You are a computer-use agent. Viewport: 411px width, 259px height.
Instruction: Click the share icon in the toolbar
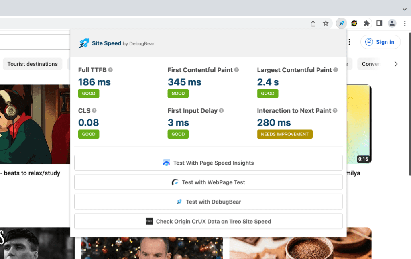[x=313, y=23]
